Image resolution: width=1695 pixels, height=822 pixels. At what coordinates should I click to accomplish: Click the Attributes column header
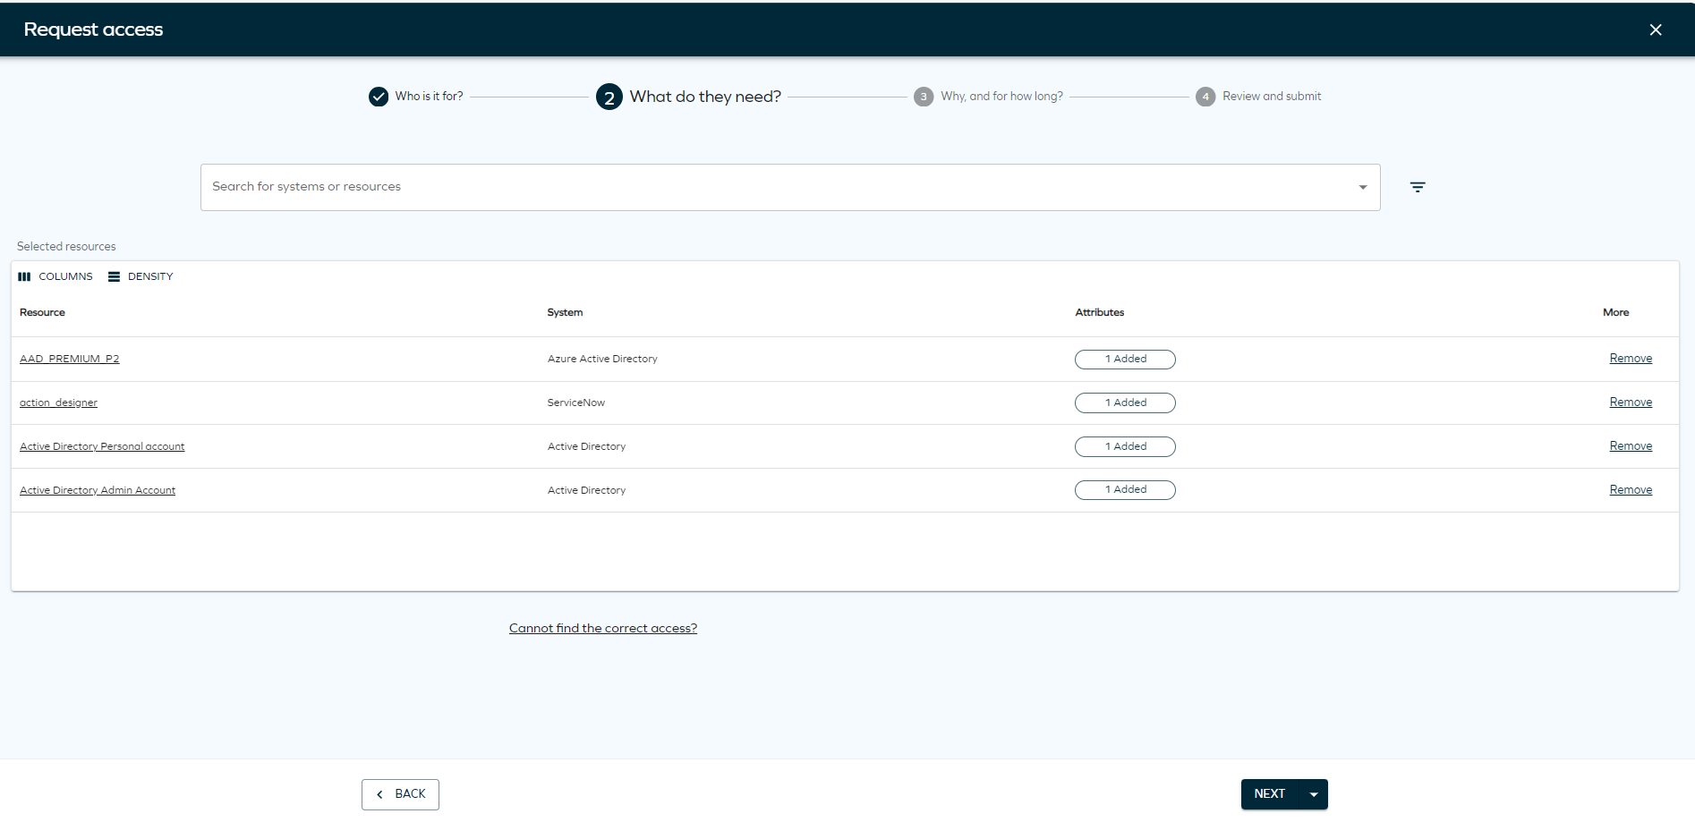1099,312
